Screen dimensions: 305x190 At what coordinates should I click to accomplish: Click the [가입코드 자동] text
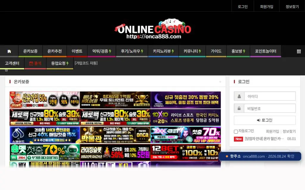click(x=86, y=63)
